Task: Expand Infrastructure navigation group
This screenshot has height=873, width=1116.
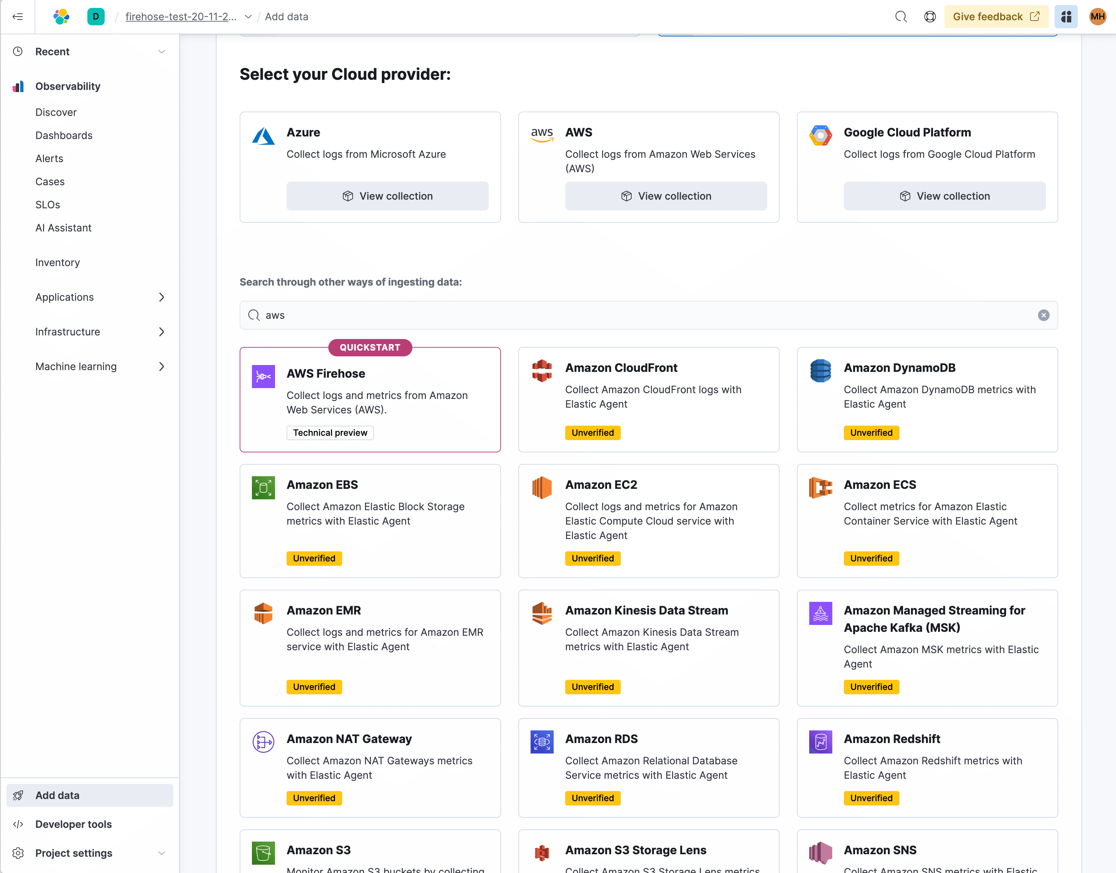Action: (x=161, y=332)
